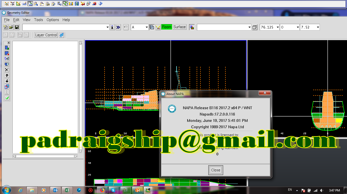Viewport: 347px width, 194px height.
Task: Click the first icon in the top toolbar strip
Action: [x=7, y=4]
